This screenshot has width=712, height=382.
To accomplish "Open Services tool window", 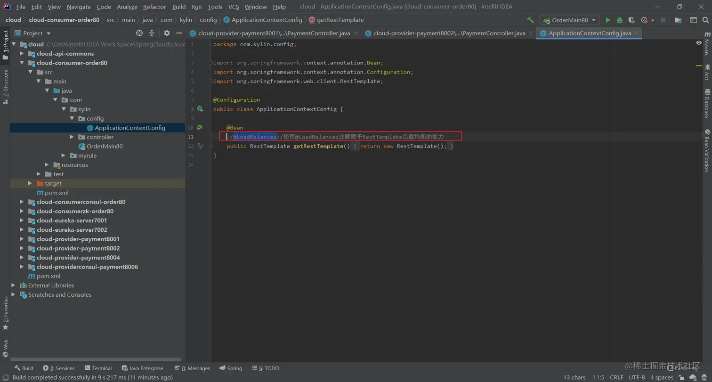I will click(58, 368).
